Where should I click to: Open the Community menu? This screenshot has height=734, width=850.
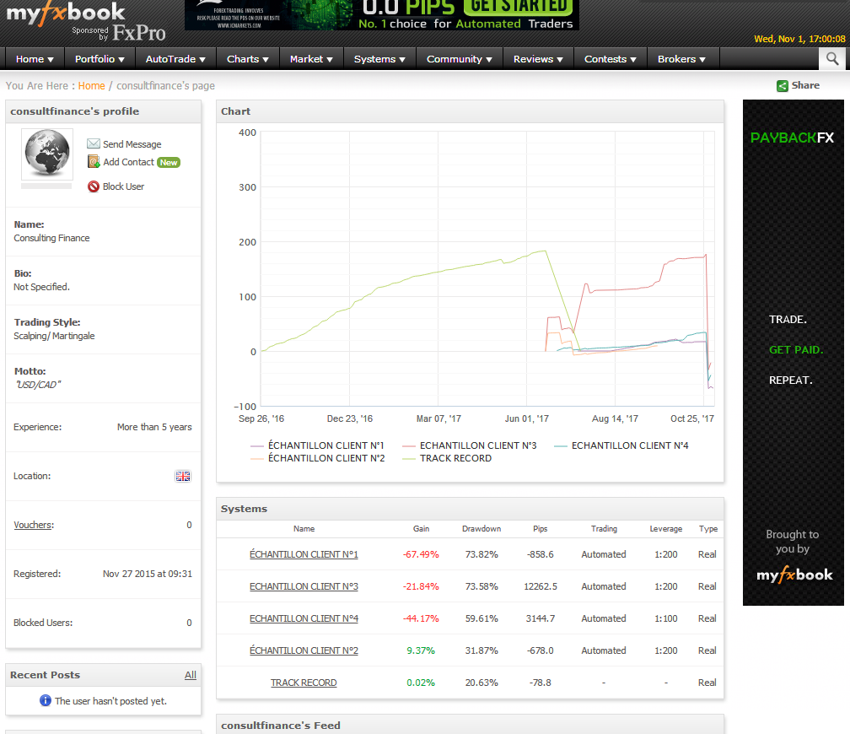460,59
